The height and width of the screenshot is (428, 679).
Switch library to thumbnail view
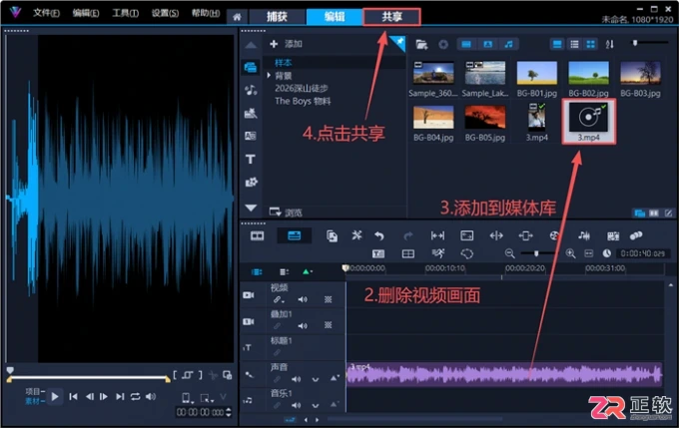591,44
